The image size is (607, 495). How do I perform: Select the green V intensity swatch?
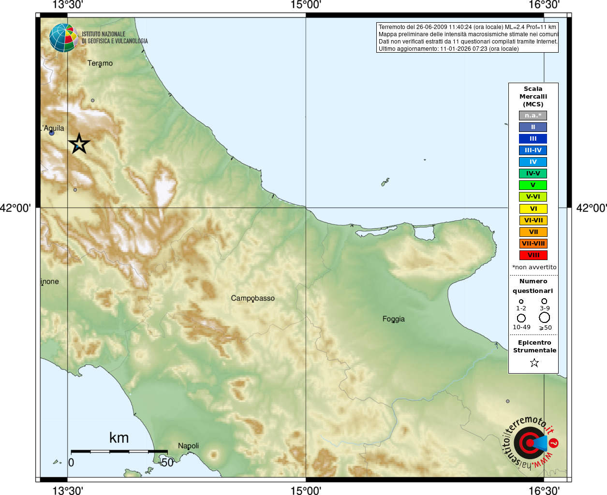click(533, 185)
